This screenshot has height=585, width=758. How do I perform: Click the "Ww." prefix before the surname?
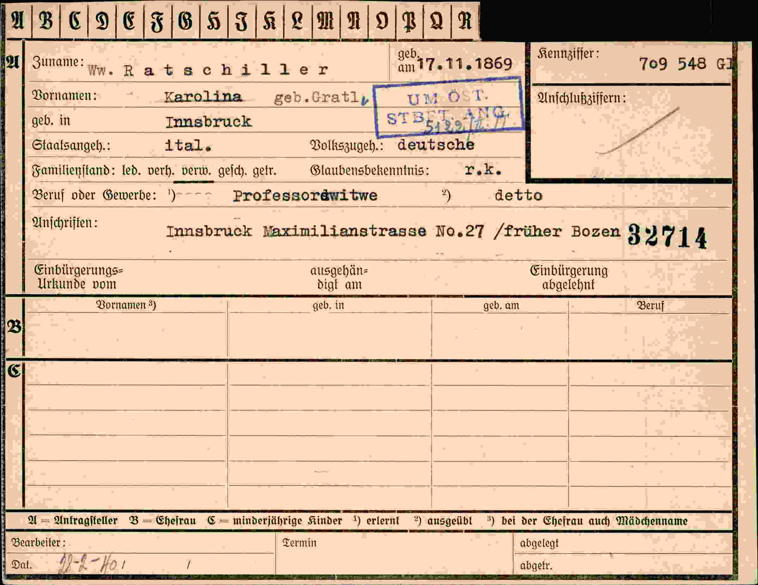[101, 71]
